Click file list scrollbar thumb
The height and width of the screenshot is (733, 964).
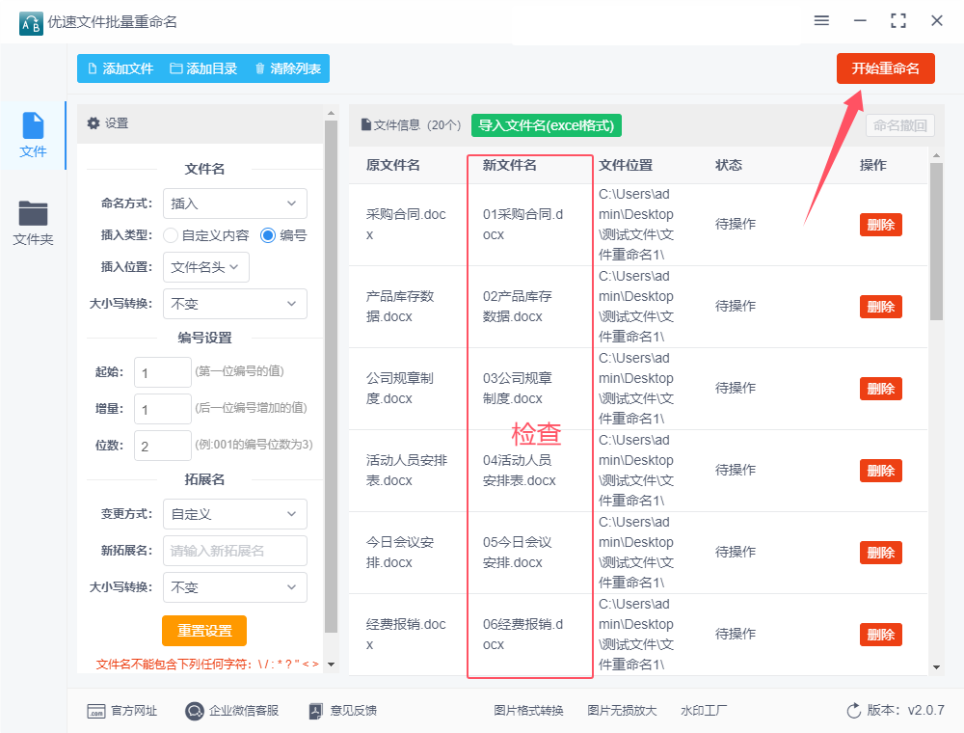click(936, 241)
